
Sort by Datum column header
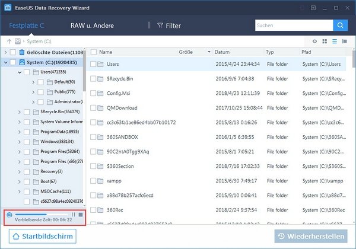point(222,52)
